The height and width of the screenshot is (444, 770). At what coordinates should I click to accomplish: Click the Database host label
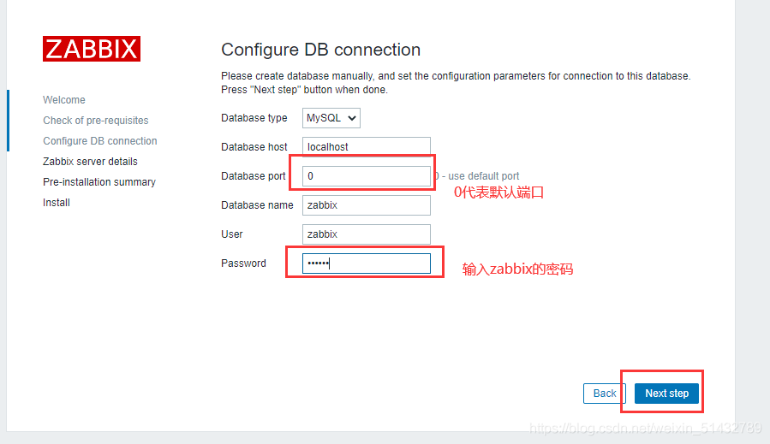point(254,146)
